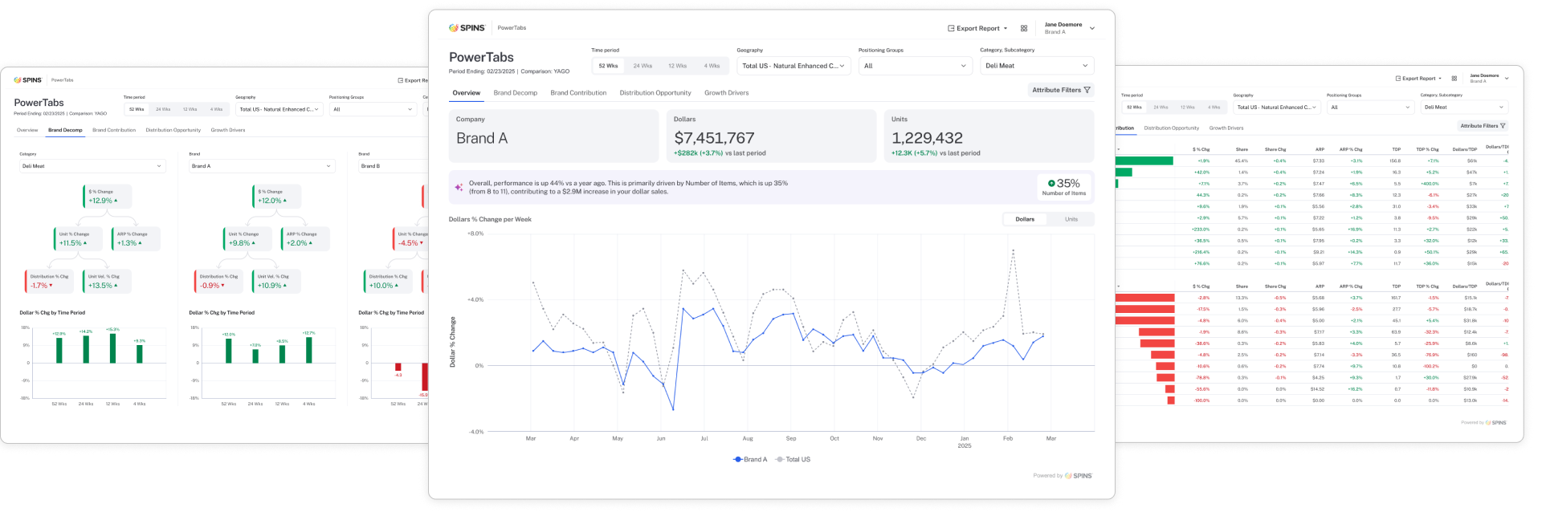The image size is (1542, 512).
Task: Open the apps grid icon in center window
Action: pos(1024,28)
